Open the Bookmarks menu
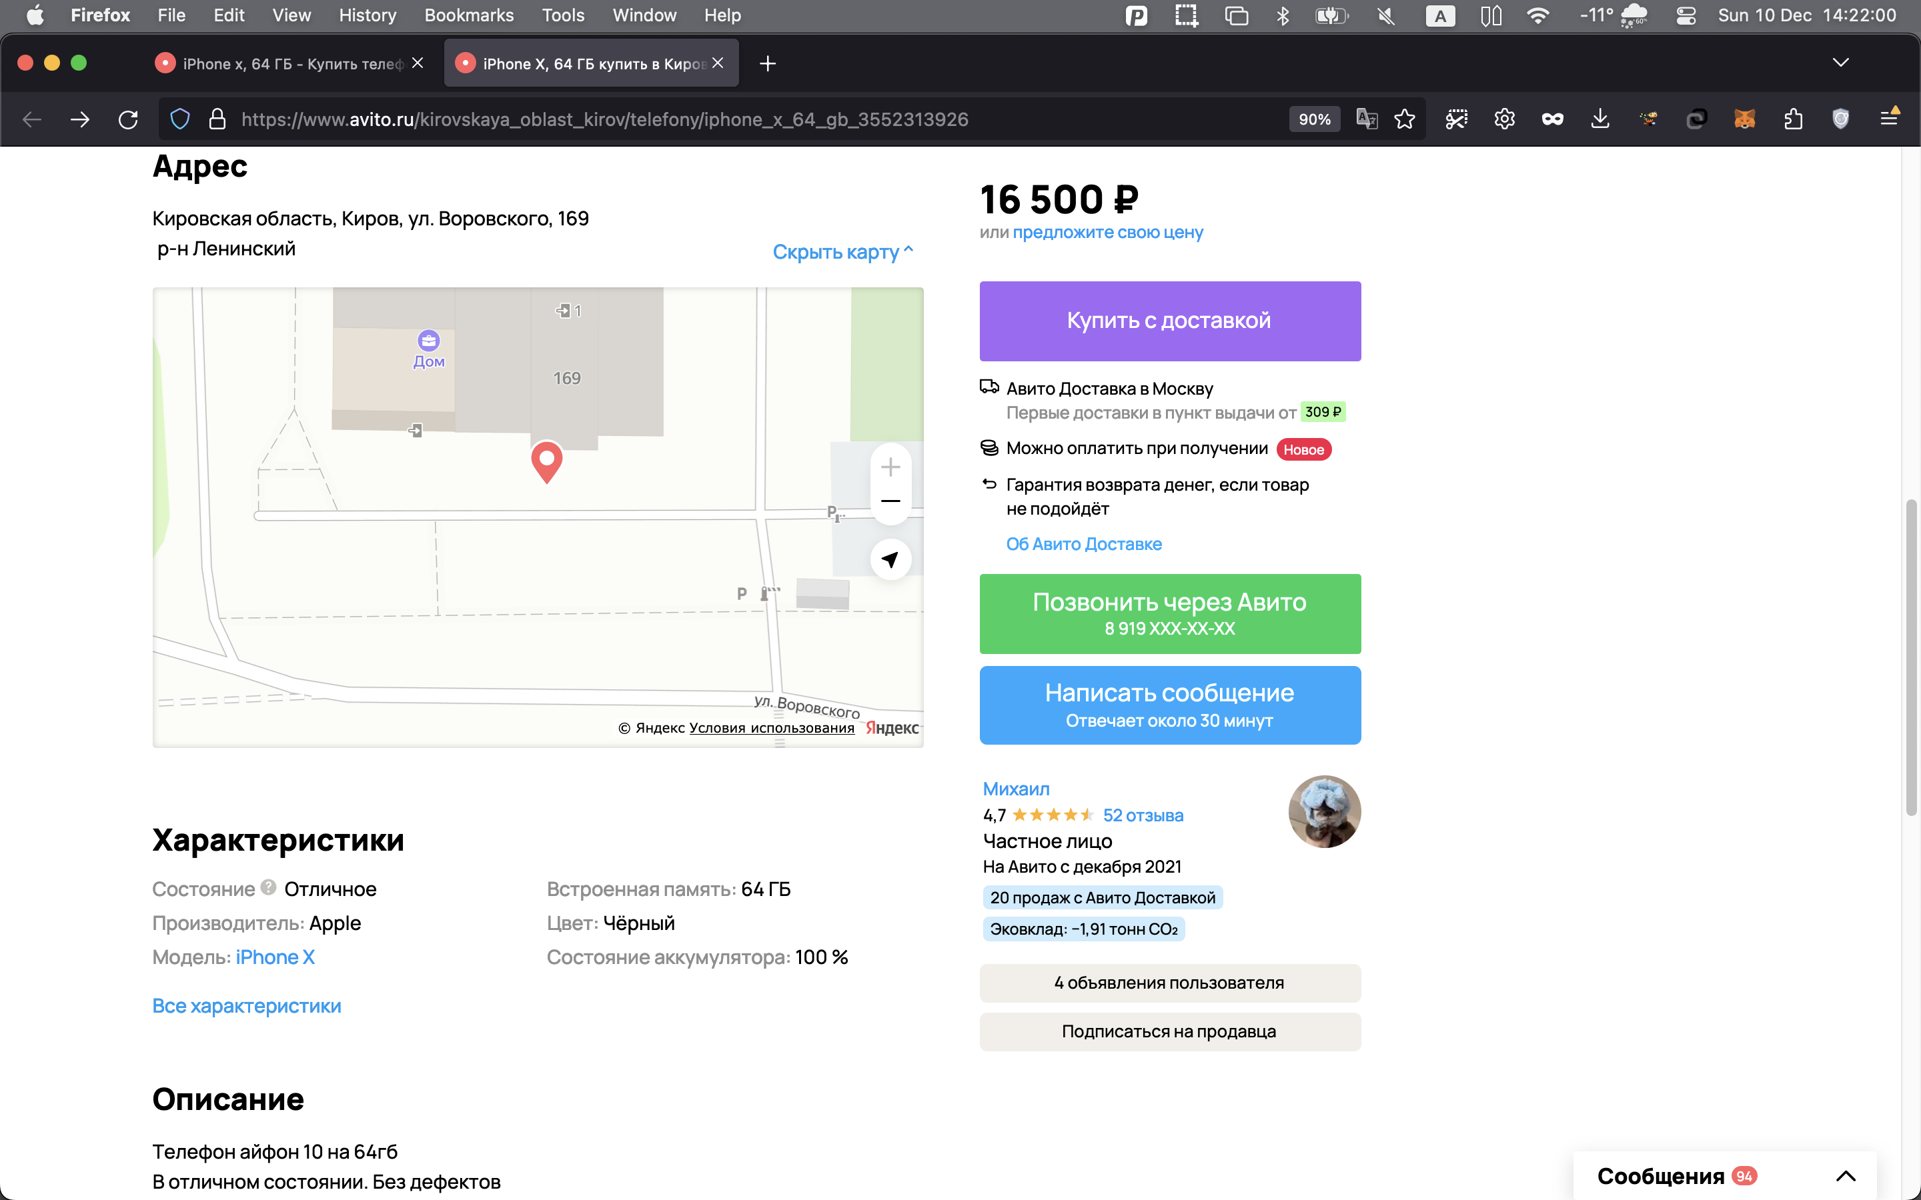The image size is (1921, 1200). tap(468, 15)
